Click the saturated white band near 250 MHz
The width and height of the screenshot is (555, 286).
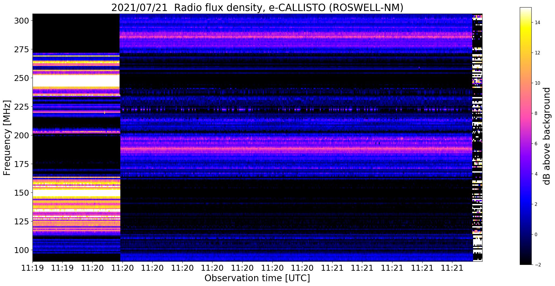[76, 81]
